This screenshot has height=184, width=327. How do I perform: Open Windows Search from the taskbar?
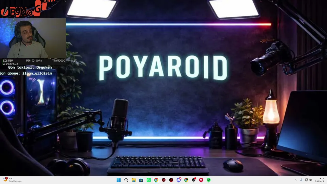(x=126, y=180)
